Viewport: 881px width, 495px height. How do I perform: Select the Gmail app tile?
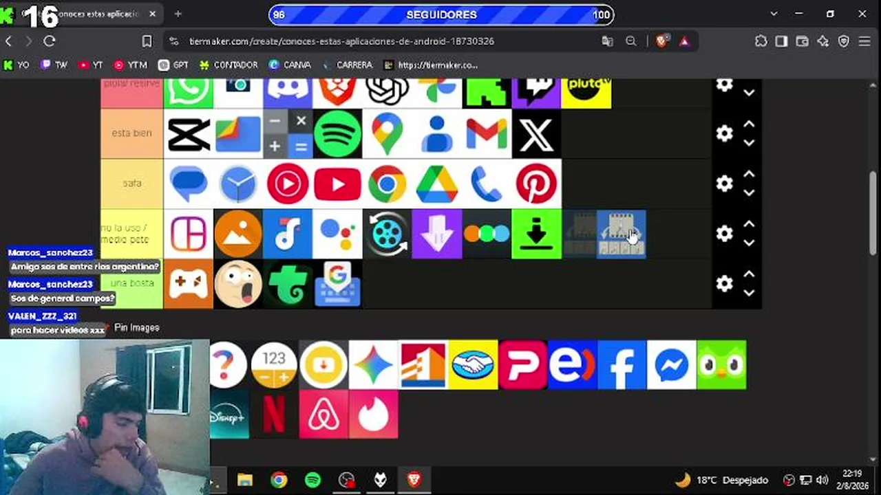tap(487, 133)
